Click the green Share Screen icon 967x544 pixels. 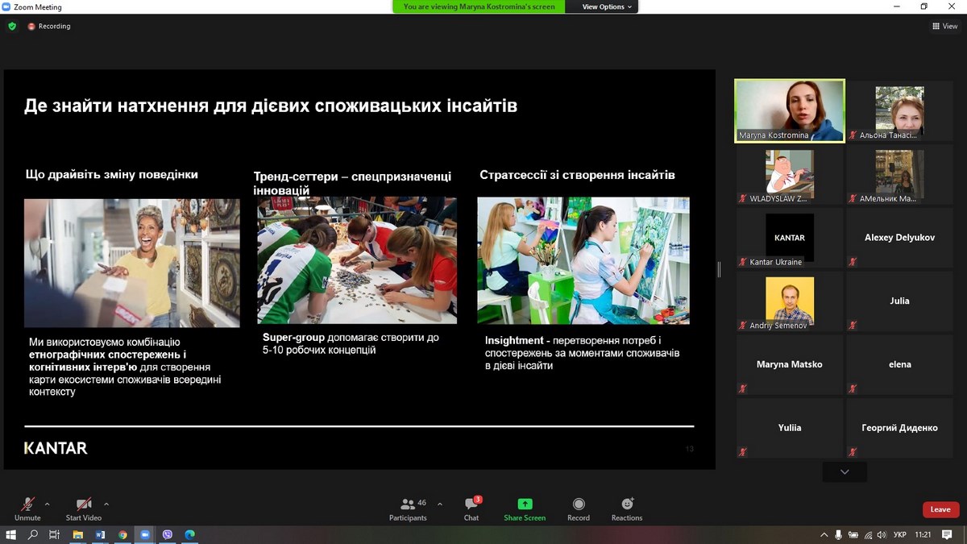[525, 508]
